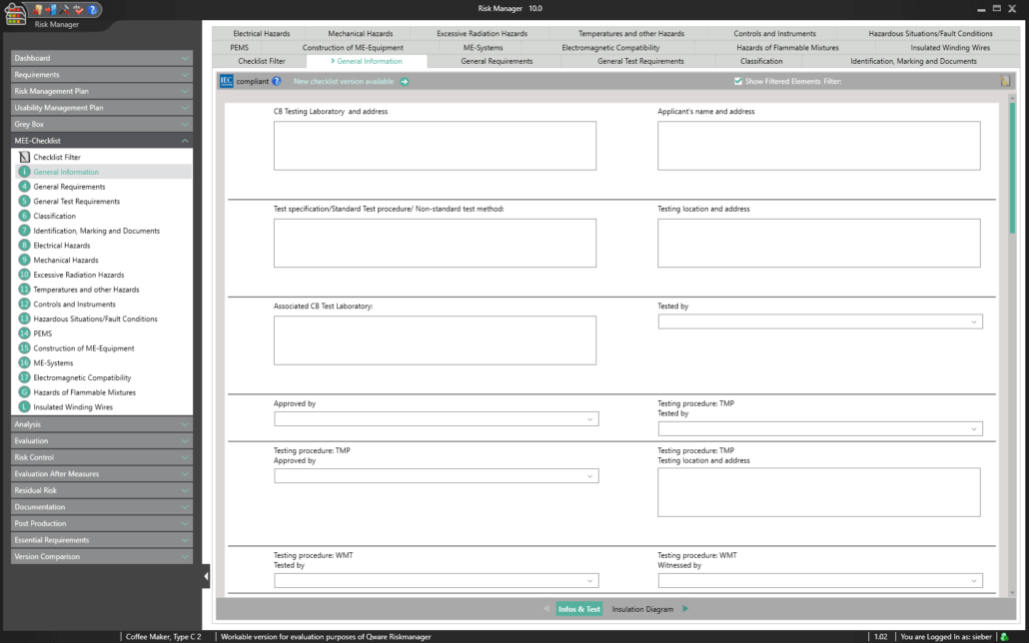Image resolution: width=1029 pixels, height=643 pixels.
Task: Click the L badge for Insulated Winding Wires
Action: [24, 406]
